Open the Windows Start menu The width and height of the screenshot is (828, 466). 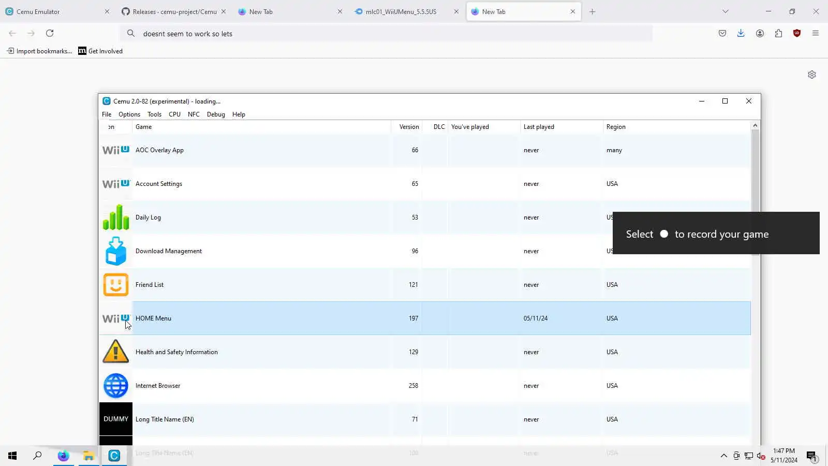[12, 456]
